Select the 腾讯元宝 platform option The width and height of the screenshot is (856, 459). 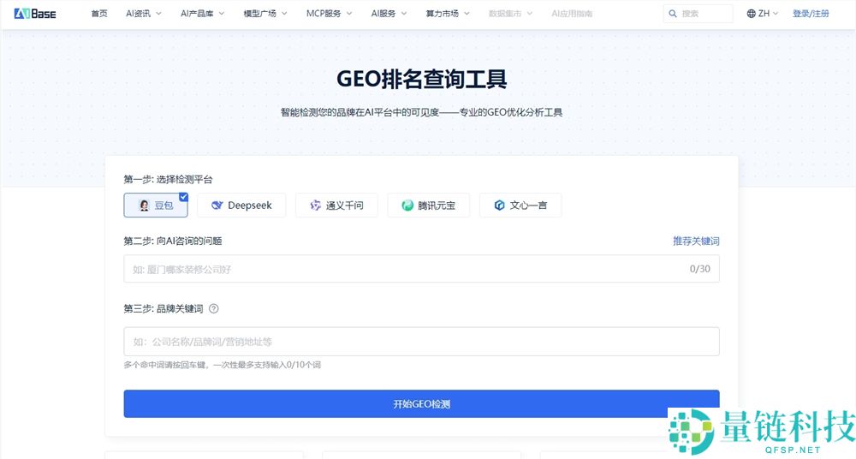(x=429, y=205)
